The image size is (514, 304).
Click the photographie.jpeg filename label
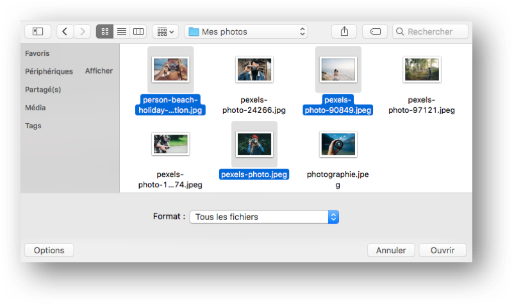click(338, 180)
